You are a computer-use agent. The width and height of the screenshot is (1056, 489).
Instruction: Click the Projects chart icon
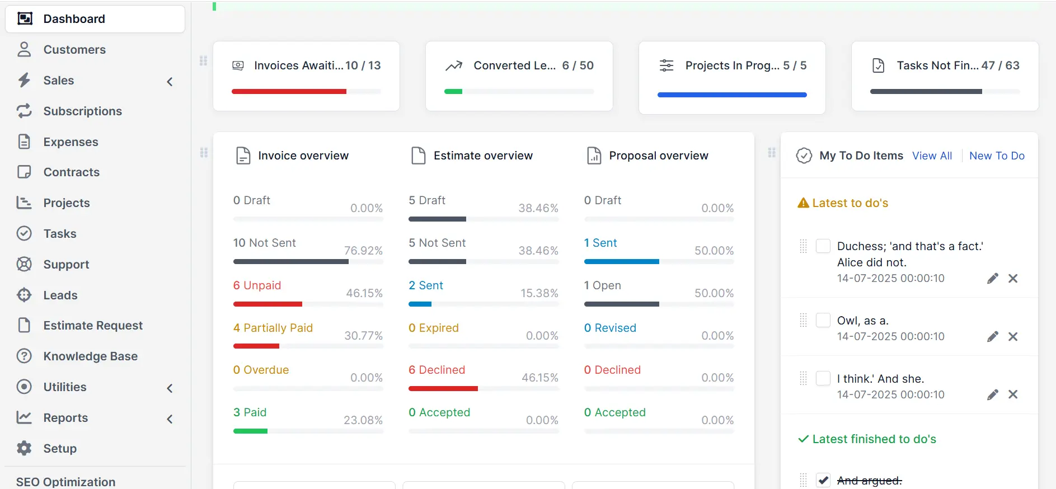pos(24,203)
